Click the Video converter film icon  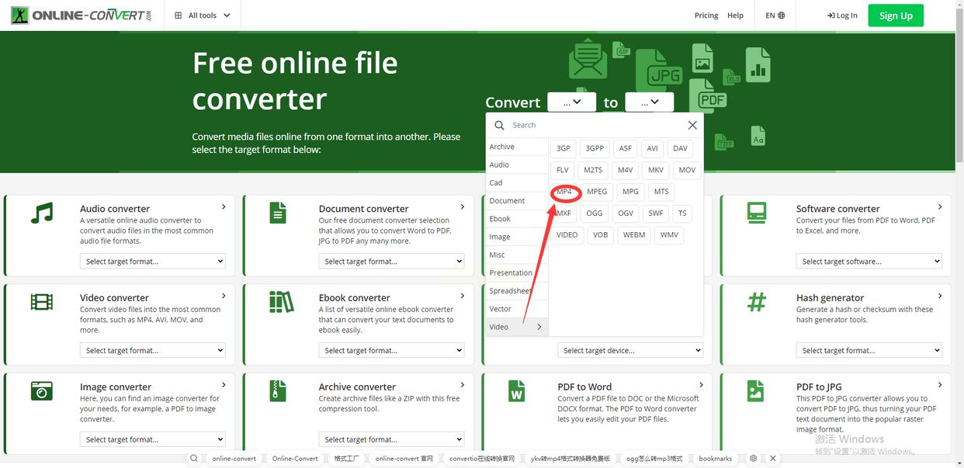click(42, 302)
